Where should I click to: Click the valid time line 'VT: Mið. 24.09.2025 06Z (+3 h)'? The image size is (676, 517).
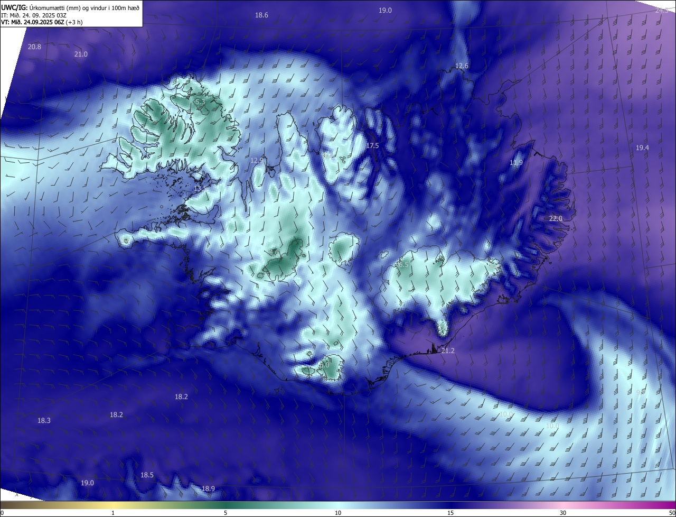[42, 22]
